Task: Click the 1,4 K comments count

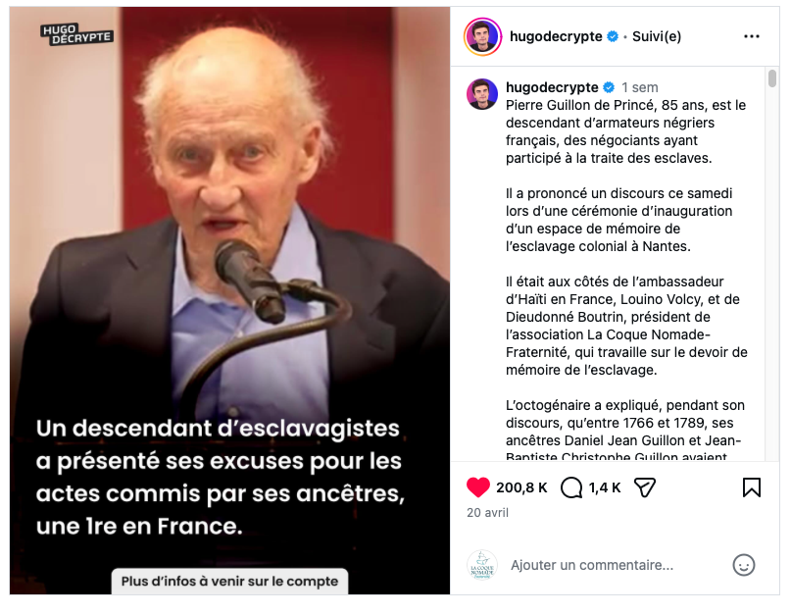Action: click(605, 487)
